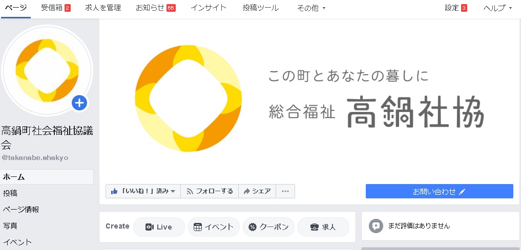Create an イベント from the Create bar
The image size is (521, 250).
[214, 227]
